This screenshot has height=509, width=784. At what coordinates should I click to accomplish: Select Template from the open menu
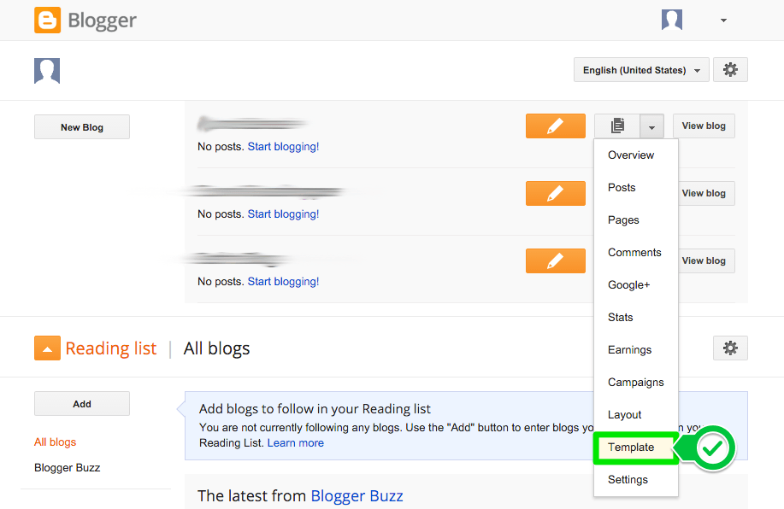pyautogui.click(x=632, y=447)
